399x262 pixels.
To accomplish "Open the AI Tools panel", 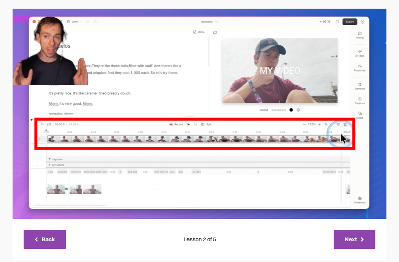I will (360, 53).
